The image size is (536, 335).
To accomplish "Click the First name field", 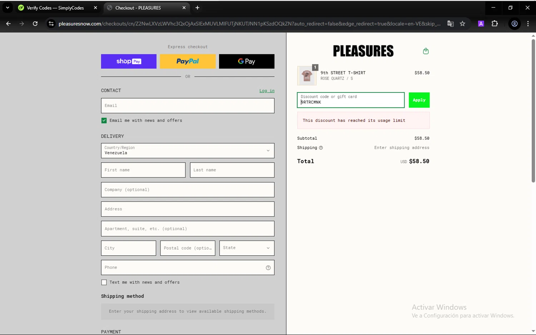I will click(x=143, y=170).
